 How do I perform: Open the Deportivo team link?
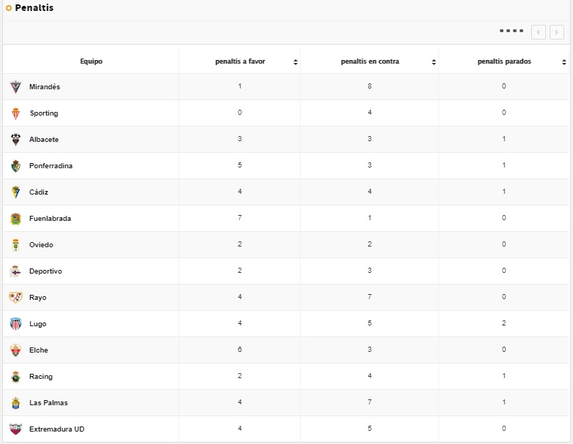[45, 271]
